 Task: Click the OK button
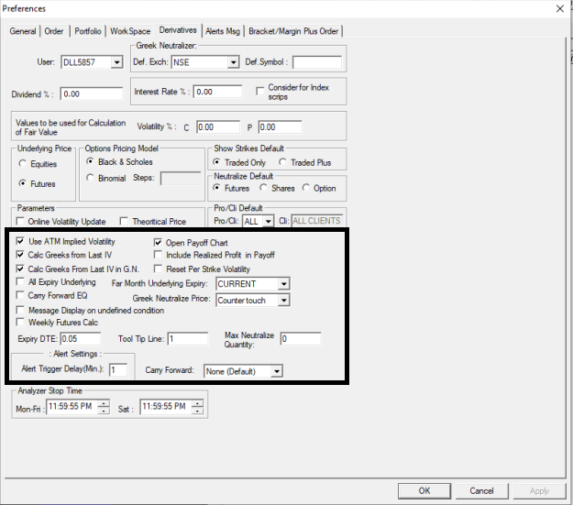click(x=424, y=490)
